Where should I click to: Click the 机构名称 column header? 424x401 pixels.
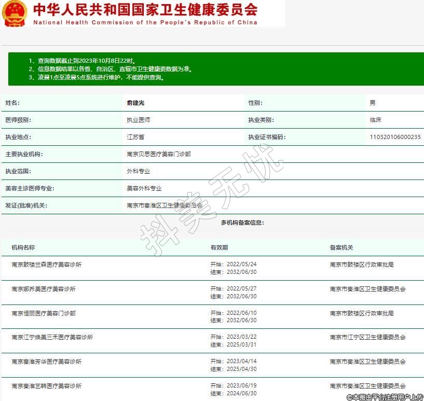coord(23,247)
